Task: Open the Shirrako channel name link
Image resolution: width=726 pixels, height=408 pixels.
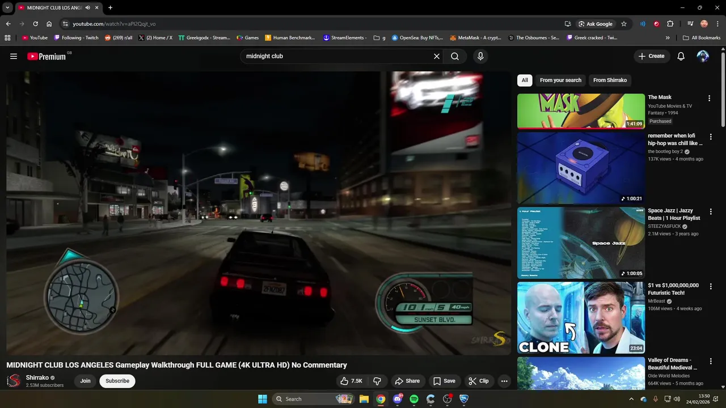Action: click(37, 377)
